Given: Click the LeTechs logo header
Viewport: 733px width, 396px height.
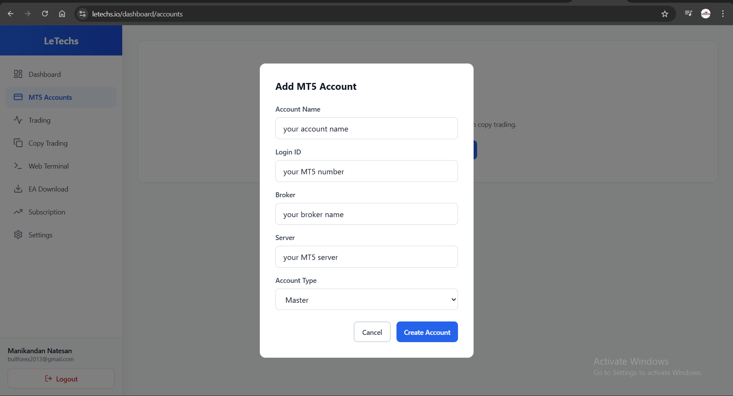Looking at the screenshot, I should (61, 41).
